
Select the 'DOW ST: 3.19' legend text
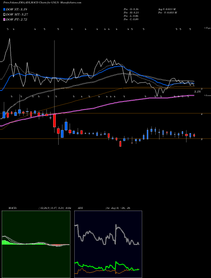(x=16, y=9)
